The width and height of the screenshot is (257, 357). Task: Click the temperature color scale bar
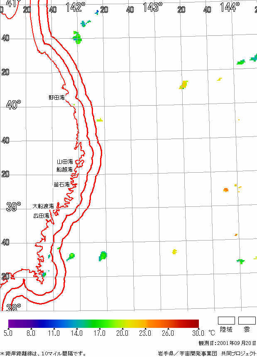pyautogui.click(x=104, y=324)
